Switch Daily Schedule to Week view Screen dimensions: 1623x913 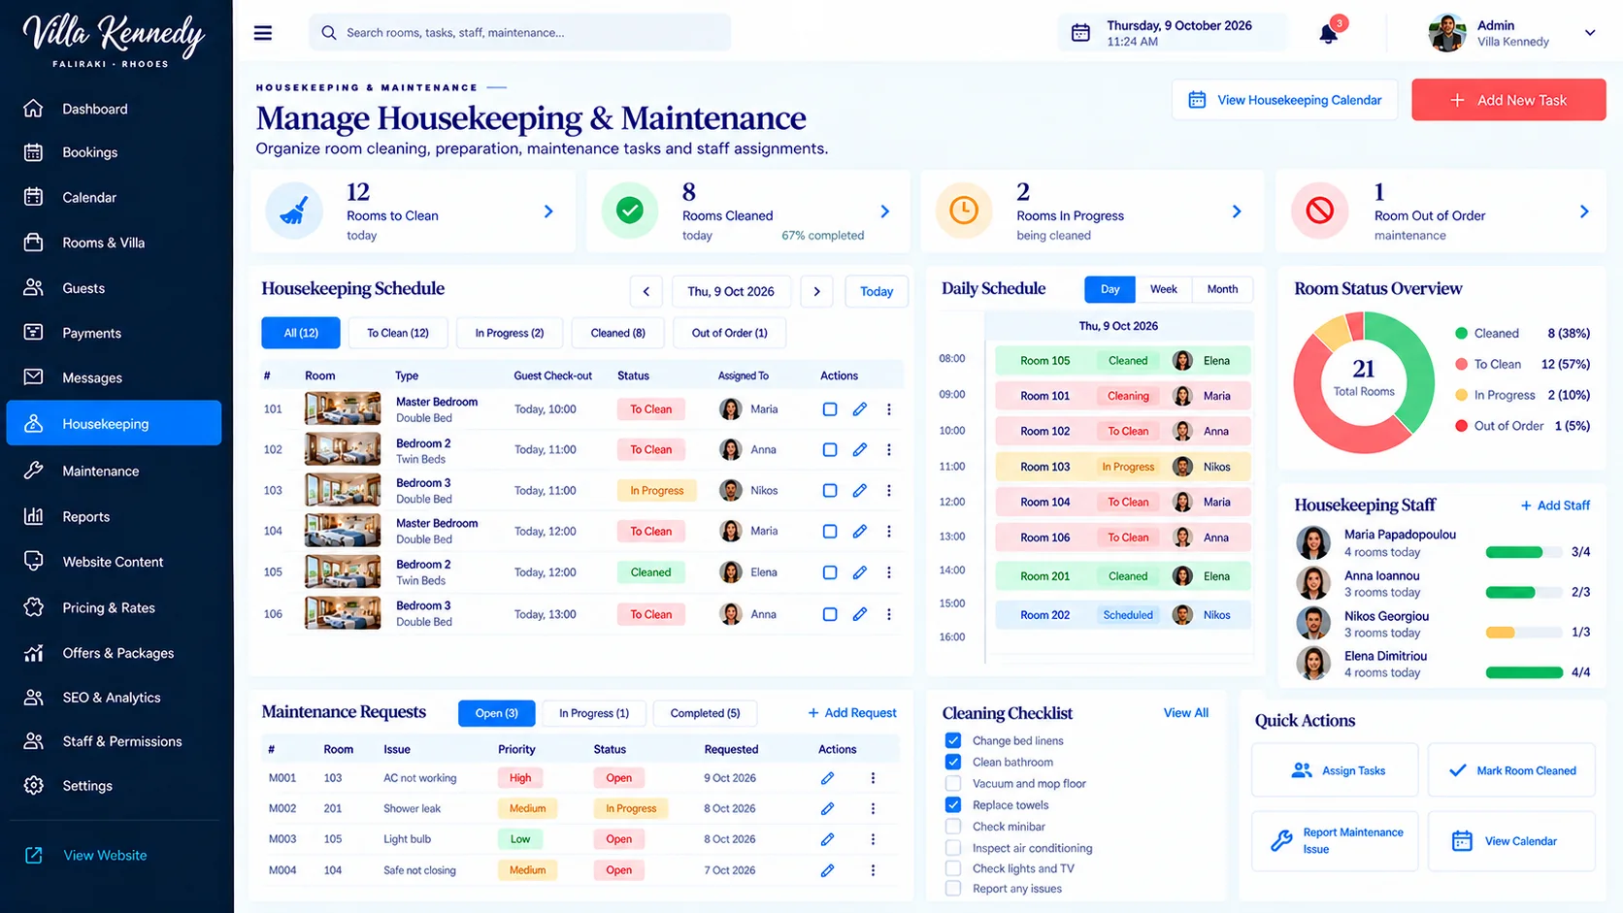pyautogui.click(x=1163, y=289)
